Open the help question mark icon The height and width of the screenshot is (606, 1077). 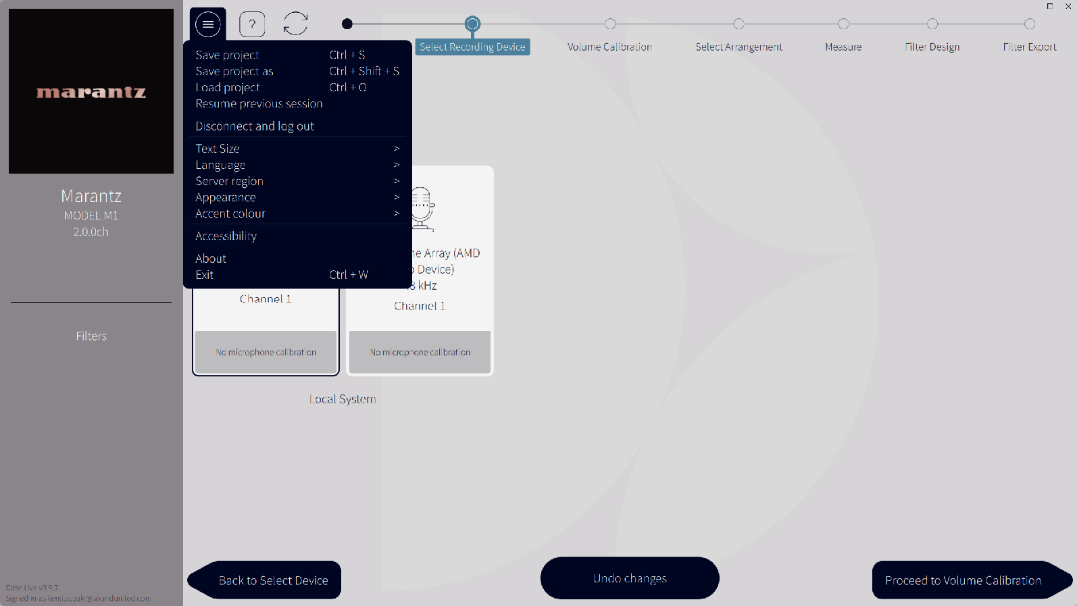tap(252, 24)
